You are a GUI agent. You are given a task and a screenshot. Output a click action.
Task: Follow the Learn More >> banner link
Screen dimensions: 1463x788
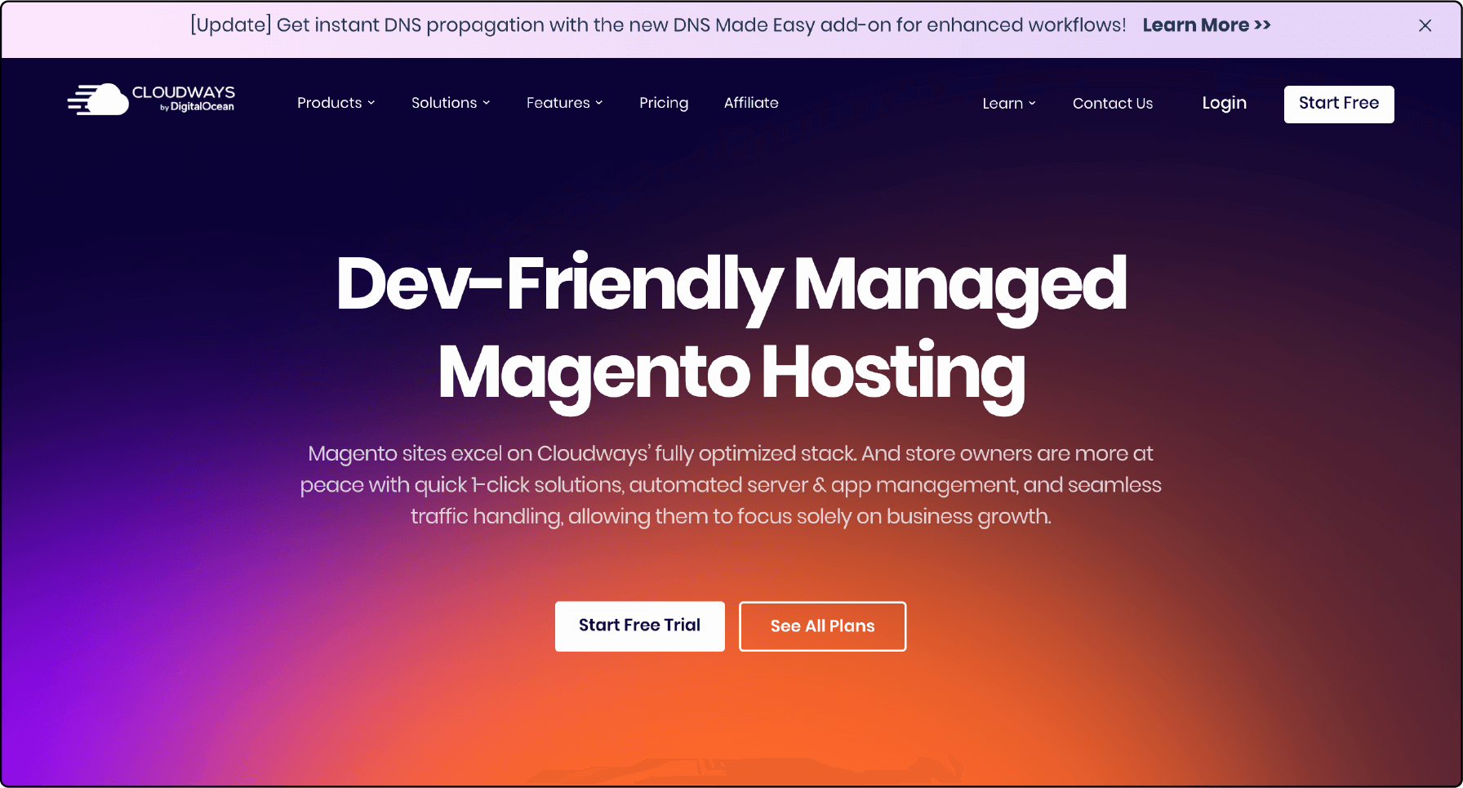click(1207, 25)
